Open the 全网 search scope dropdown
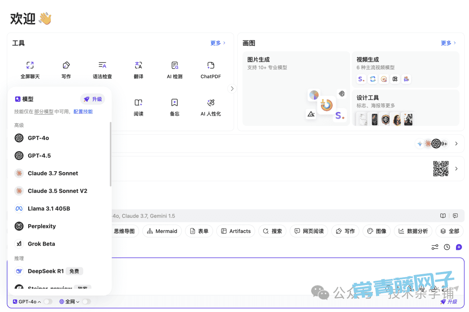Screen dimensions: 469x312 [69, 302]
